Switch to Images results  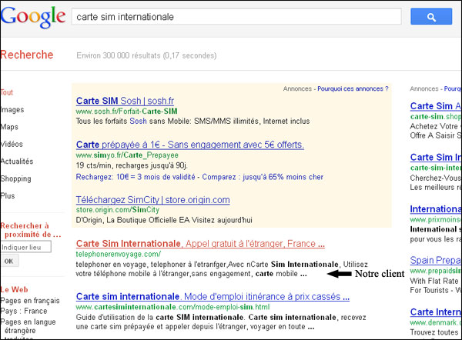click(12, 110)
